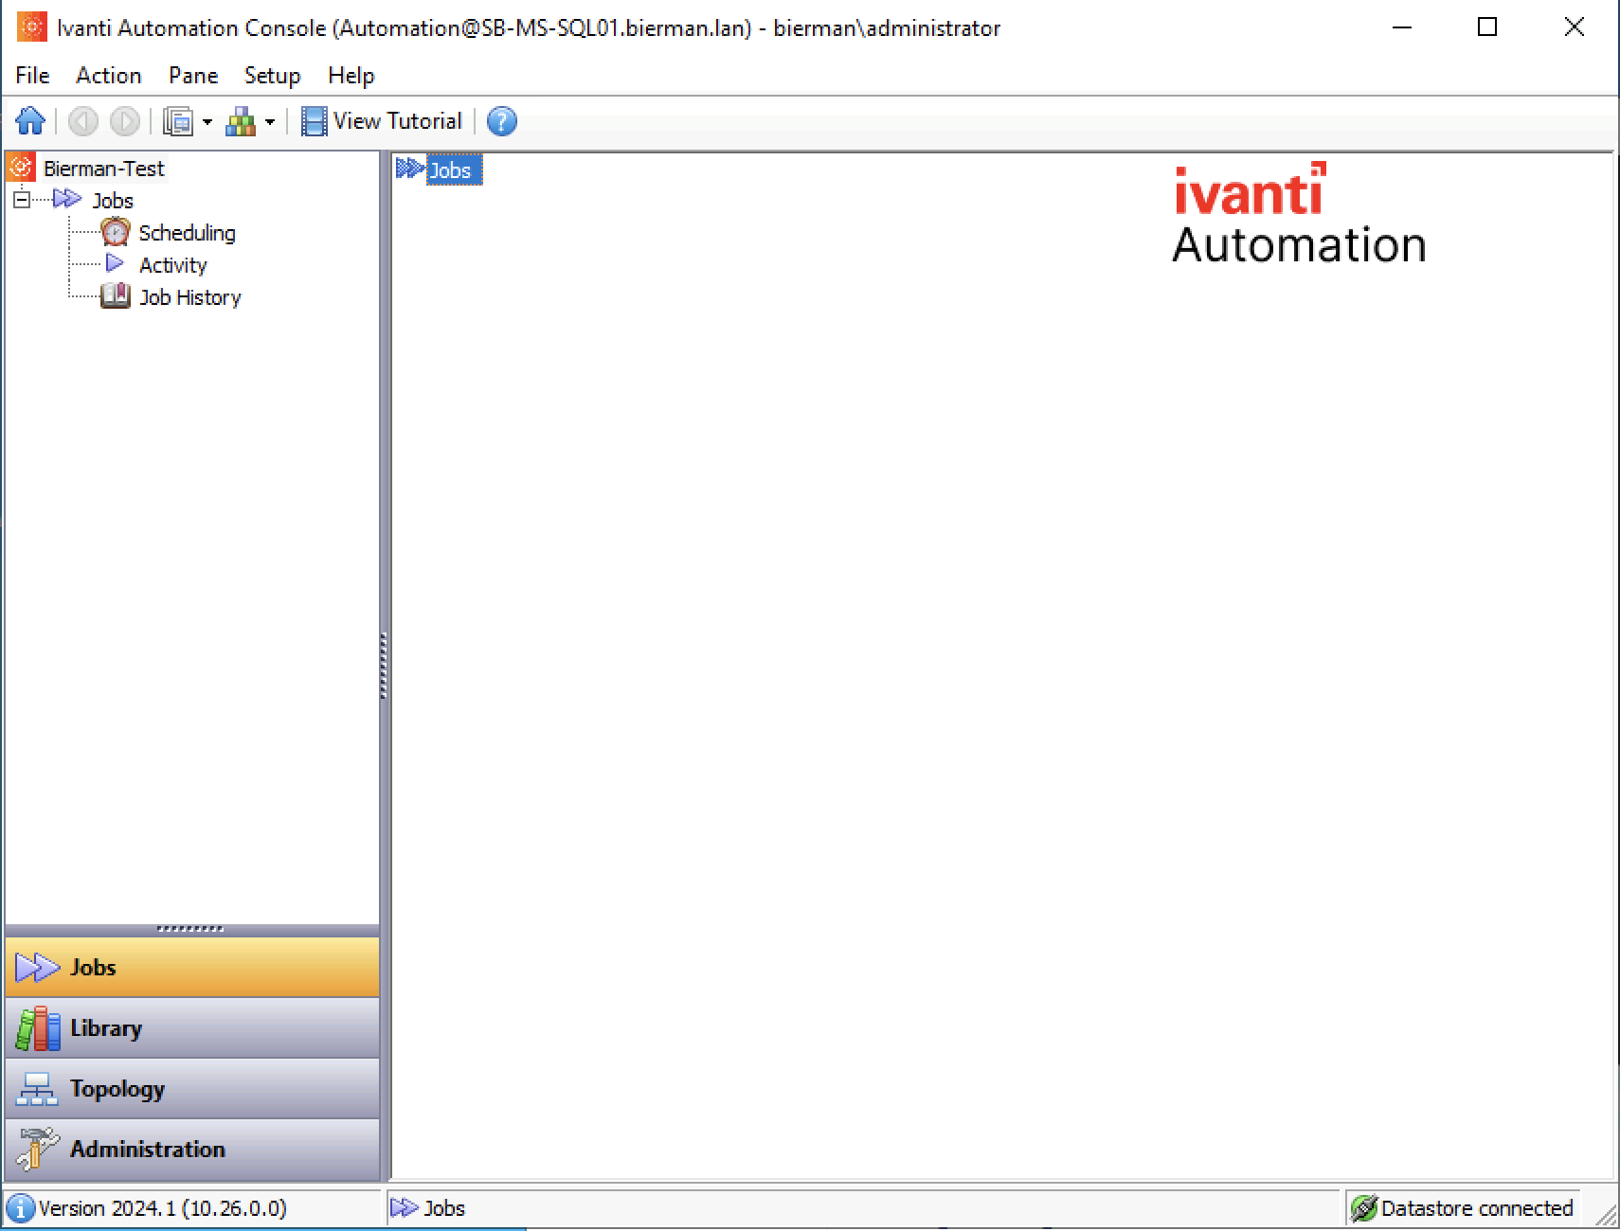Click the horizontal splitter above the Jobs pane button
Viewport: 1620px width, 1231px height.
190,929
